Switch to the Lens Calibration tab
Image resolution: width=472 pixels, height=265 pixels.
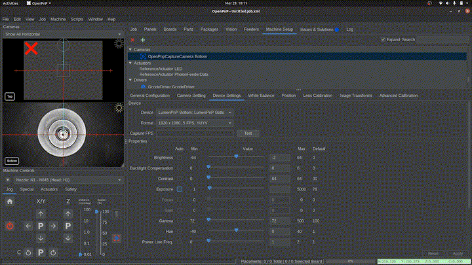click(x=317, y=96)
